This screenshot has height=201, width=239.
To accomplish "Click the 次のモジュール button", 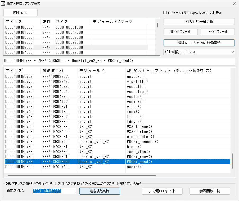I will click(x=218, y=31).
